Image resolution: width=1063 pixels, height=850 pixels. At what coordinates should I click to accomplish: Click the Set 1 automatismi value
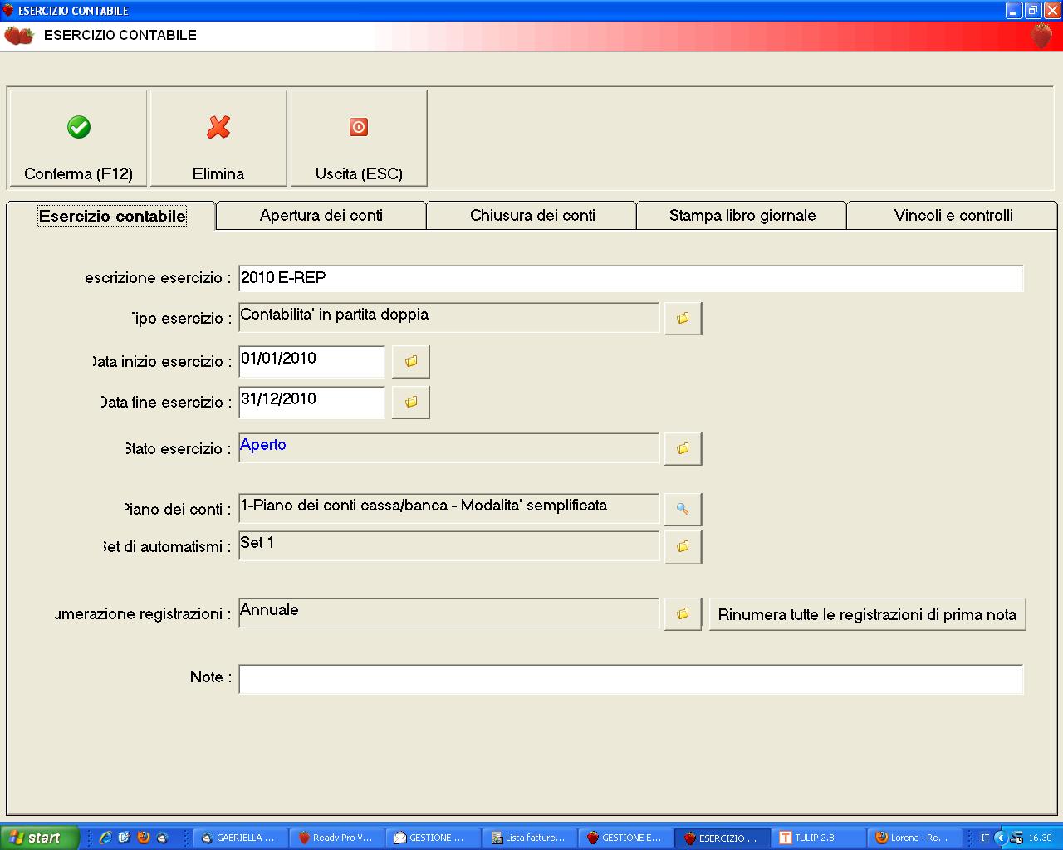[x=448, y=545]
